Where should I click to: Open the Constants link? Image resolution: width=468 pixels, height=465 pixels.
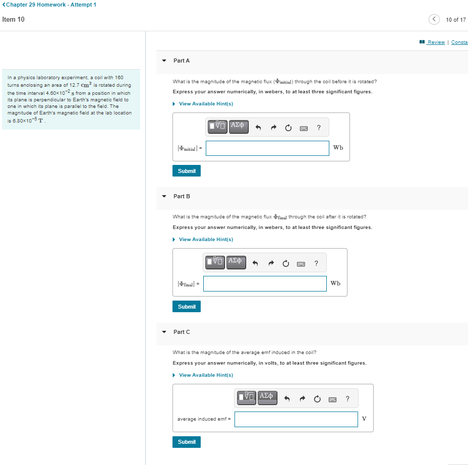click(459, 42)
